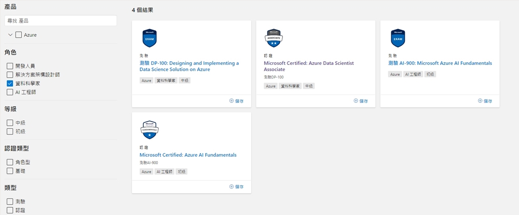Uncheck the 資料科學家 role checkbox

click(x=10, y=84)
